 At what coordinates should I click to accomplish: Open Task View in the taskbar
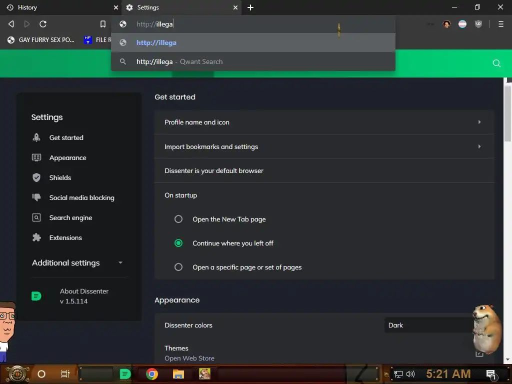point(65,374)
